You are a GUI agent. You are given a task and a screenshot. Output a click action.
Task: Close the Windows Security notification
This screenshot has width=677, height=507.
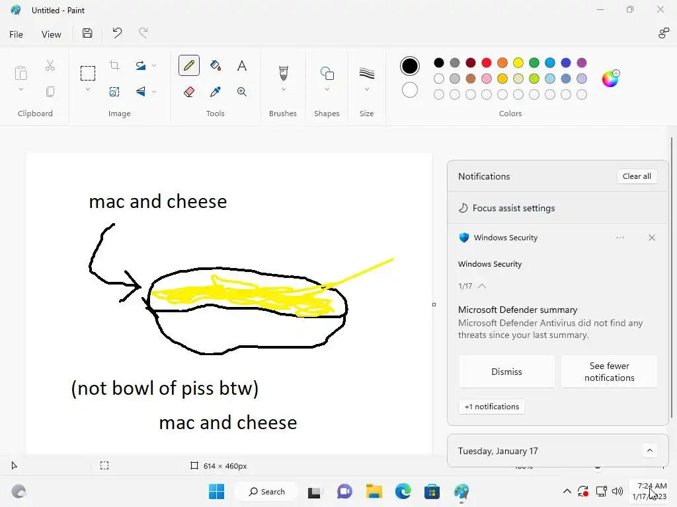(652, 238)
